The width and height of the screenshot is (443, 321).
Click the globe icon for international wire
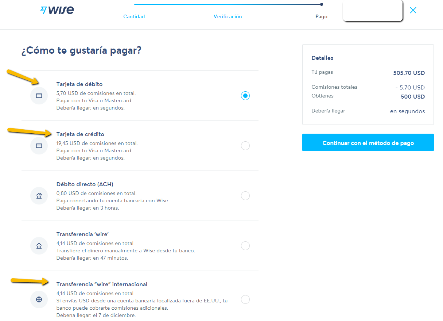(39, 299)
